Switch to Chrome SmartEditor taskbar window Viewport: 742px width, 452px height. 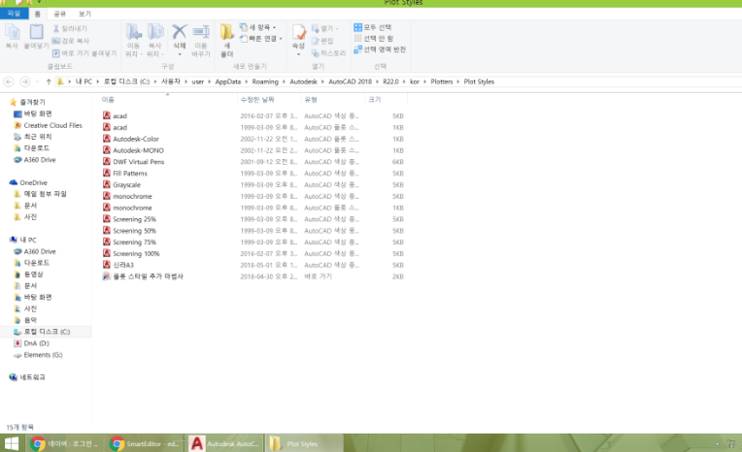pos(145,443)
